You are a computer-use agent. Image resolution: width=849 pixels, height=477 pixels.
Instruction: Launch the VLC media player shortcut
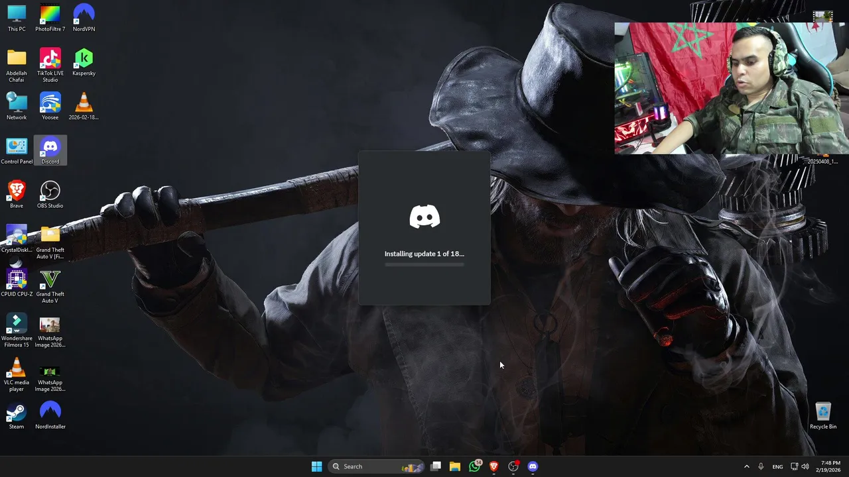pos(17,375)
